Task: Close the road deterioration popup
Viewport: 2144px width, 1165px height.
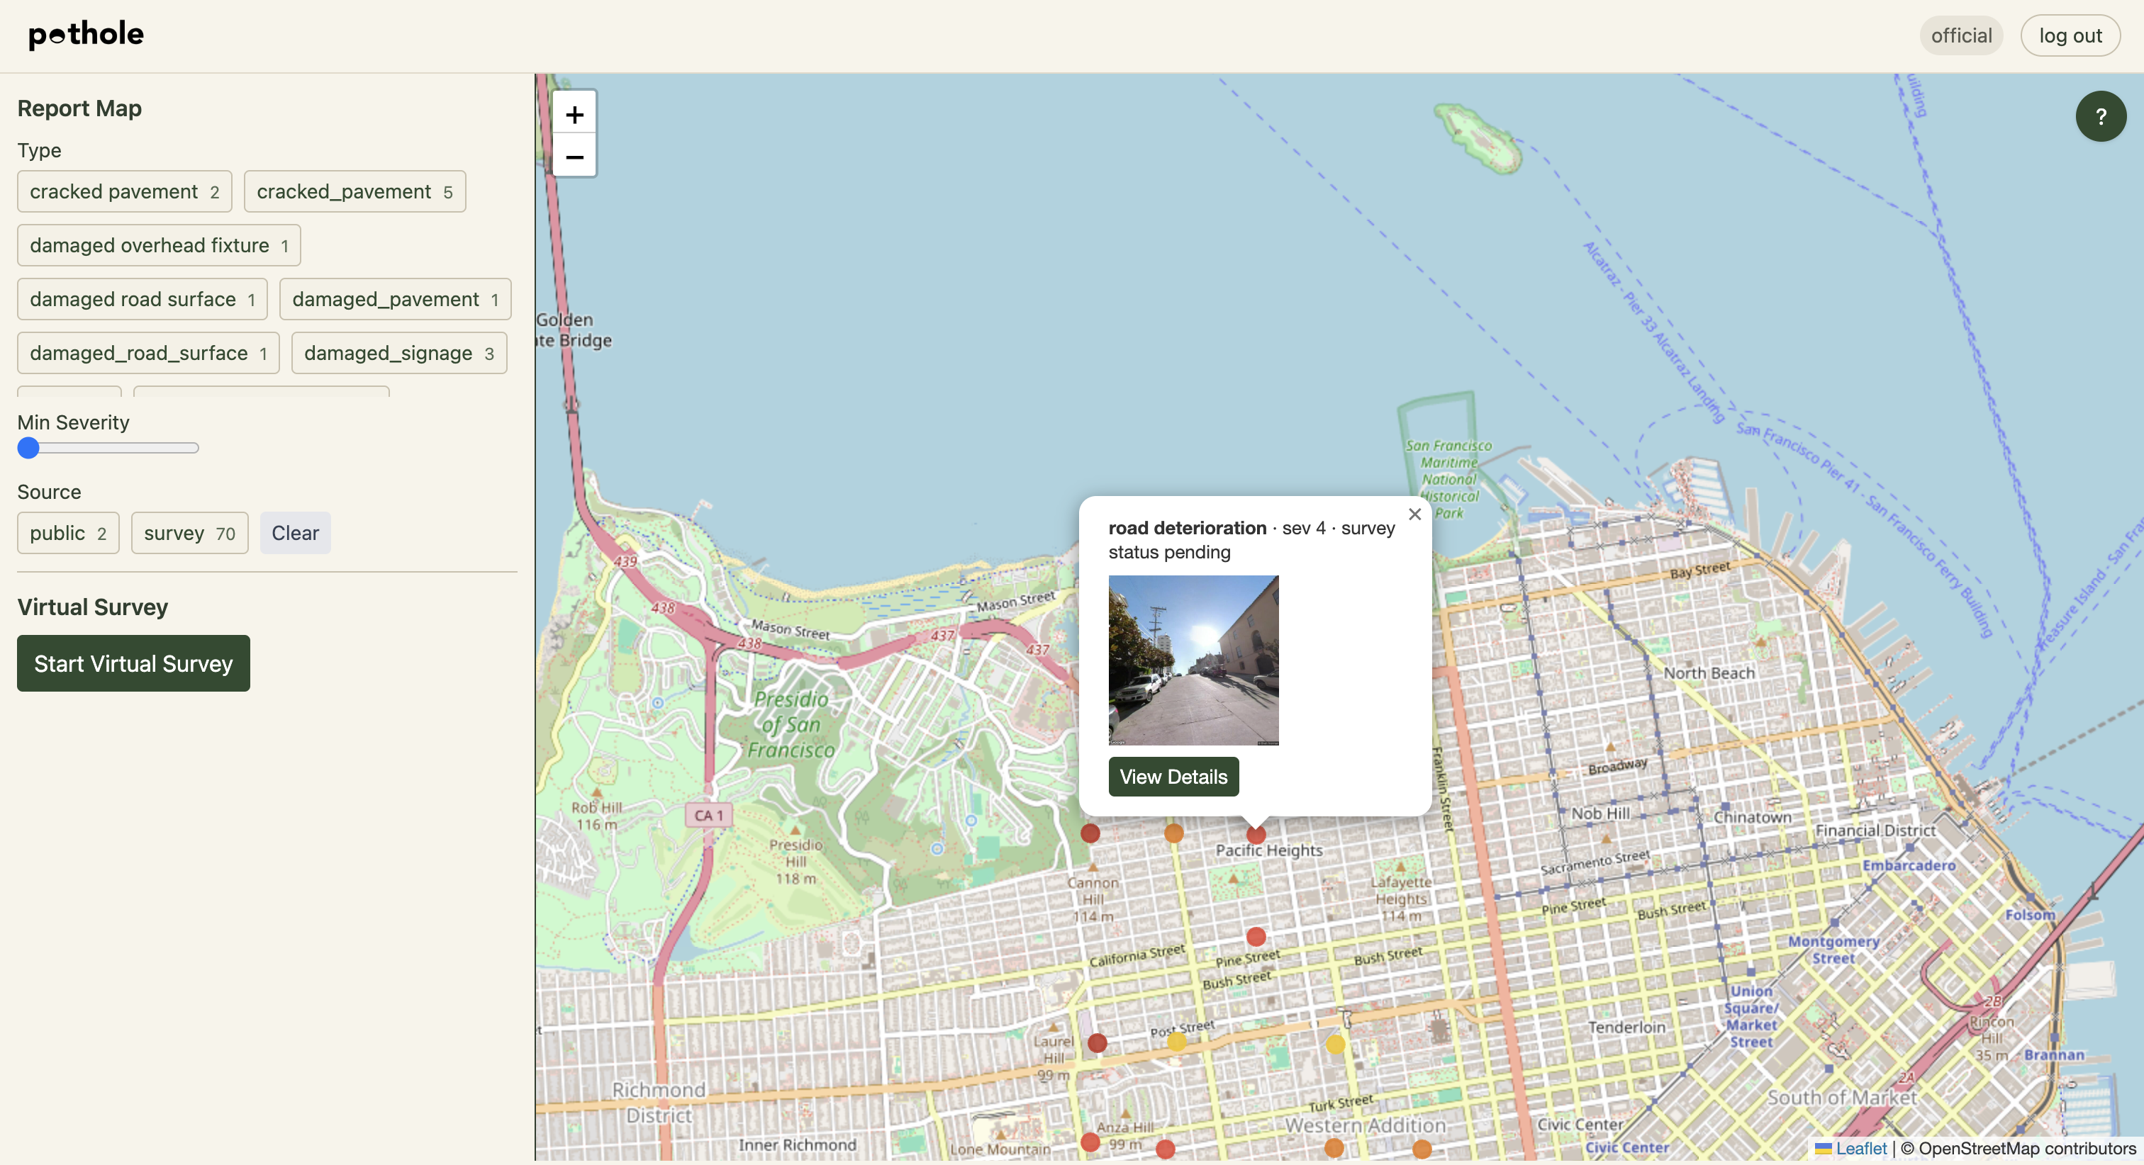Action: tap(1414, 514)
